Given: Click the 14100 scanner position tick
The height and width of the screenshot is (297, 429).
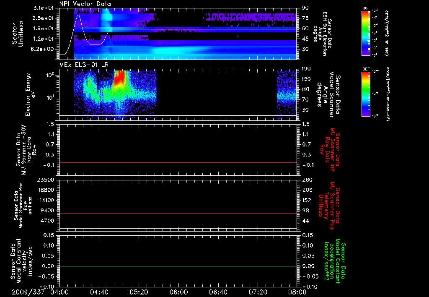Looking at the screenshot, I should [45, 200].
